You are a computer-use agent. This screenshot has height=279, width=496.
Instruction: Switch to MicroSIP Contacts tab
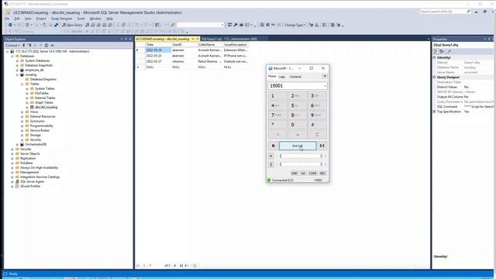[295, 77]
